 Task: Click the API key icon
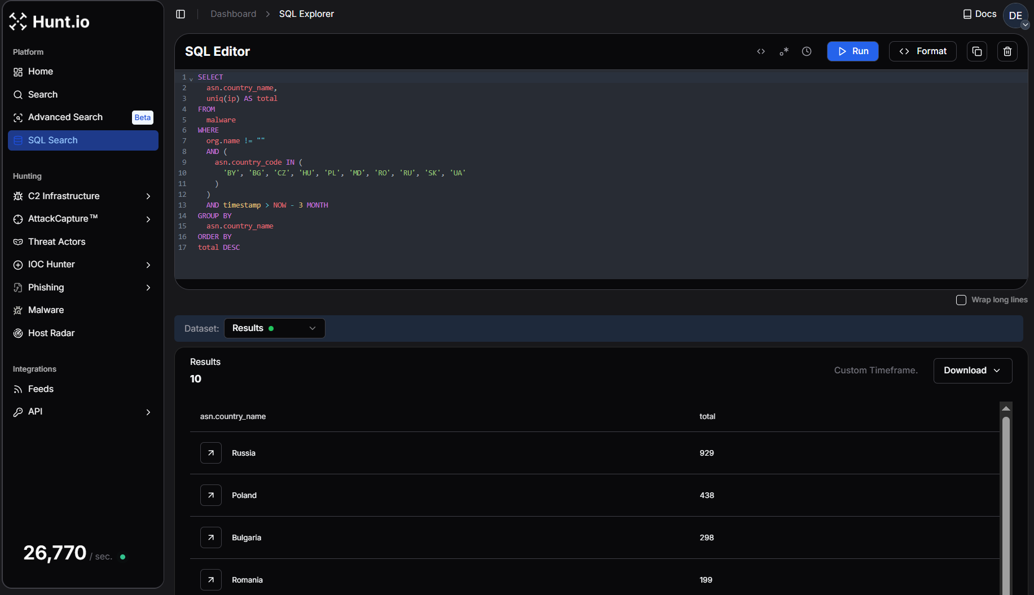[18, 412]
